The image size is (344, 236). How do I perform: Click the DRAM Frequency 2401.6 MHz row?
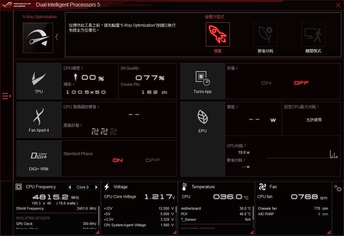[x=56, y=208]
